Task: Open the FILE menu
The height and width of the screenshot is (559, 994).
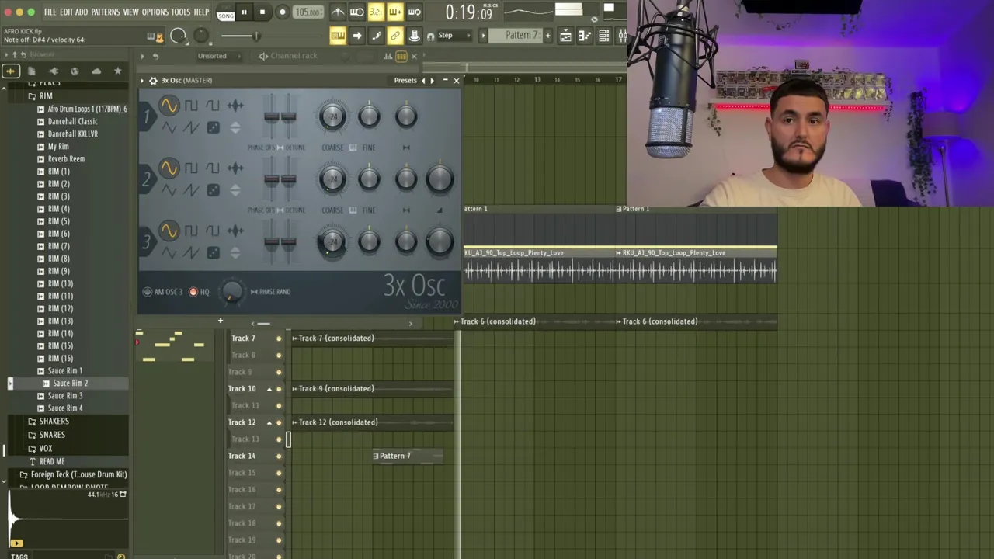Action: point(50,12)
